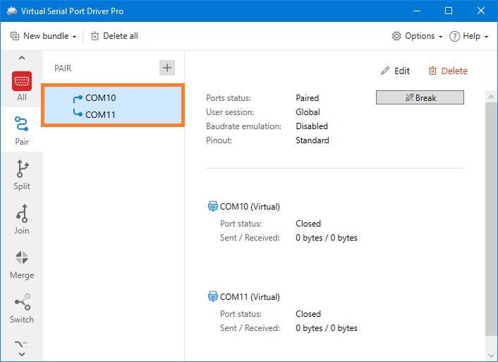
Task: Open the New bundle dropdown
Action: [x=44, y=36]
